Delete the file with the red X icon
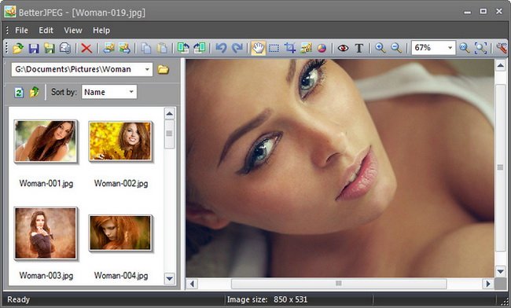 coord(86,48)
